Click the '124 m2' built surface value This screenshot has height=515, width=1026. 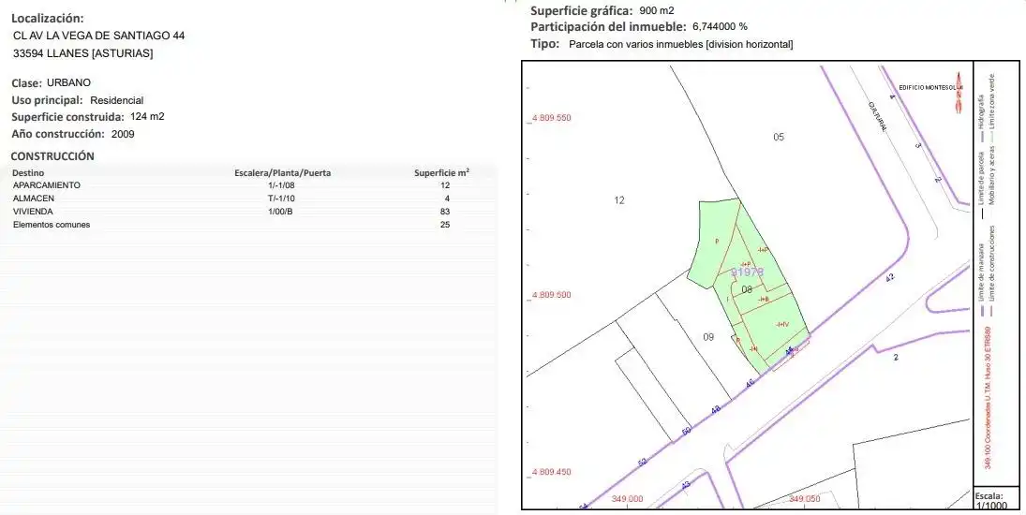(x=147, y=117)
